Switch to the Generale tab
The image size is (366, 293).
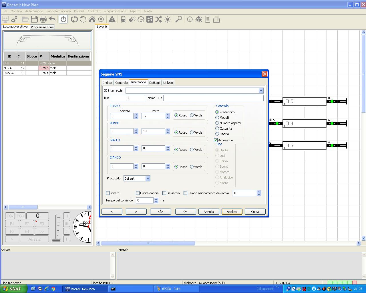tap(122, 83)
